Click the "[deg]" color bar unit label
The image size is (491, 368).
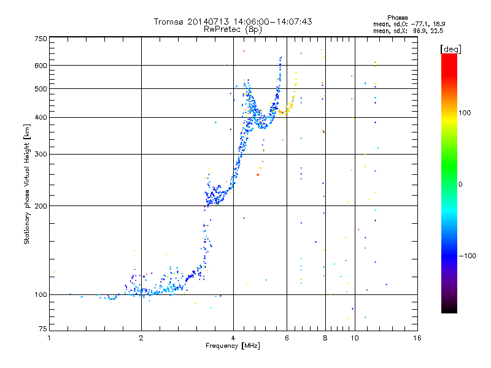pos(450,49)
